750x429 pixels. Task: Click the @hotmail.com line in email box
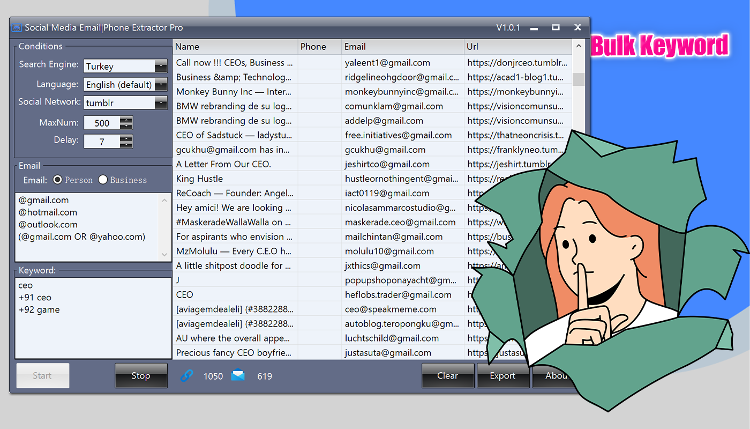point(48,212)
